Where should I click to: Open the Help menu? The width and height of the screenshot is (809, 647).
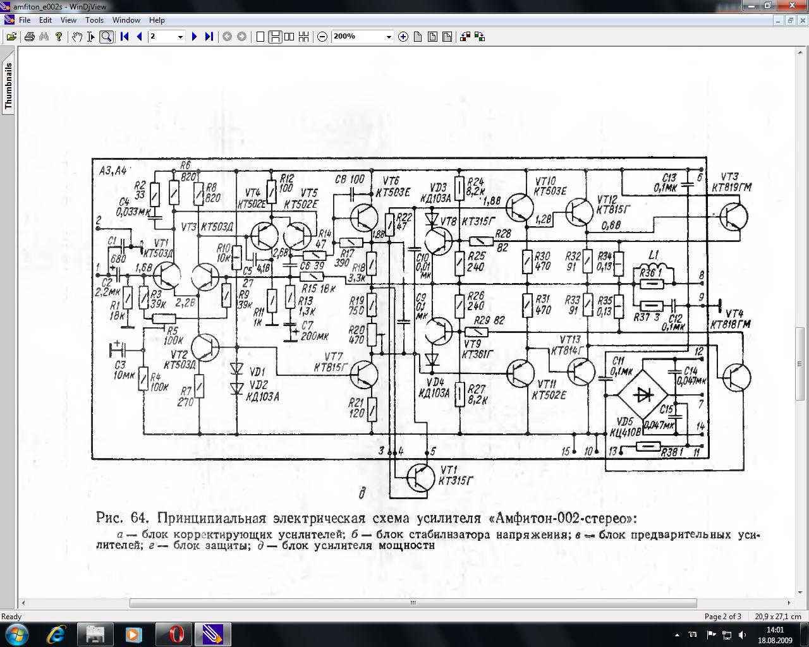tap(157, 20)
